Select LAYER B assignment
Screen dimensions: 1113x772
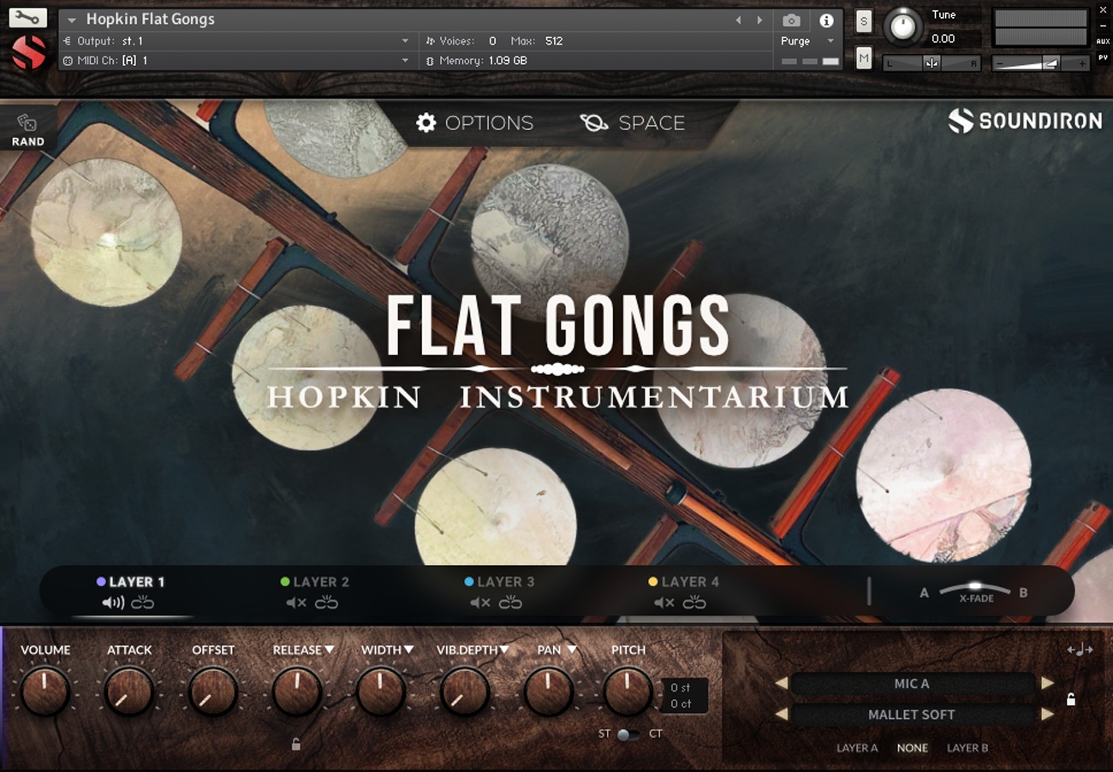(967, 748)
